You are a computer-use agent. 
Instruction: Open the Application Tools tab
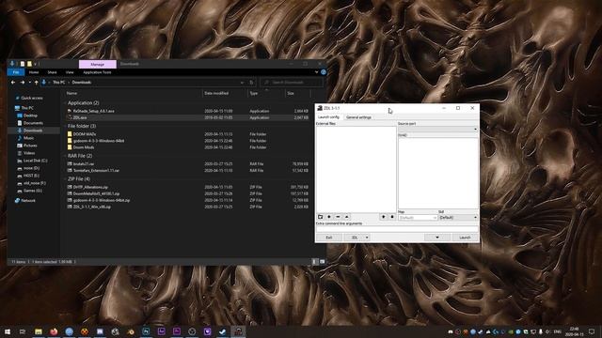97,72
